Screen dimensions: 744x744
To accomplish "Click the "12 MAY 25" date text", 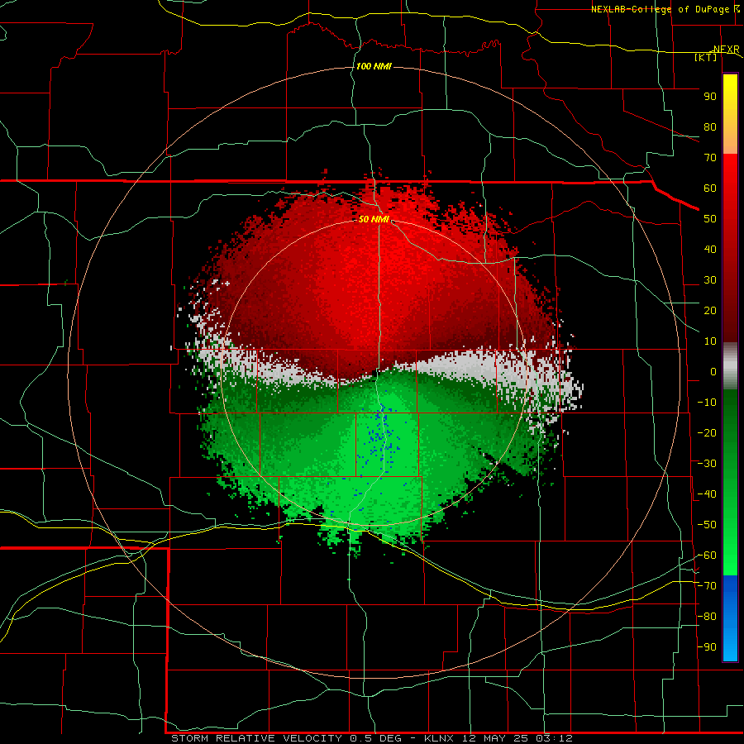I will (x=496, y=738).
